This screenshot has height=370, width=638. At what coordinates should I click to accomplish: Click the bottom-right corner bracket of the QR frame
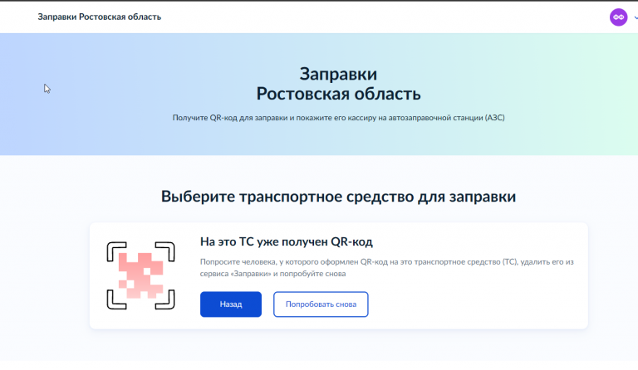click(x=165, y=299)
